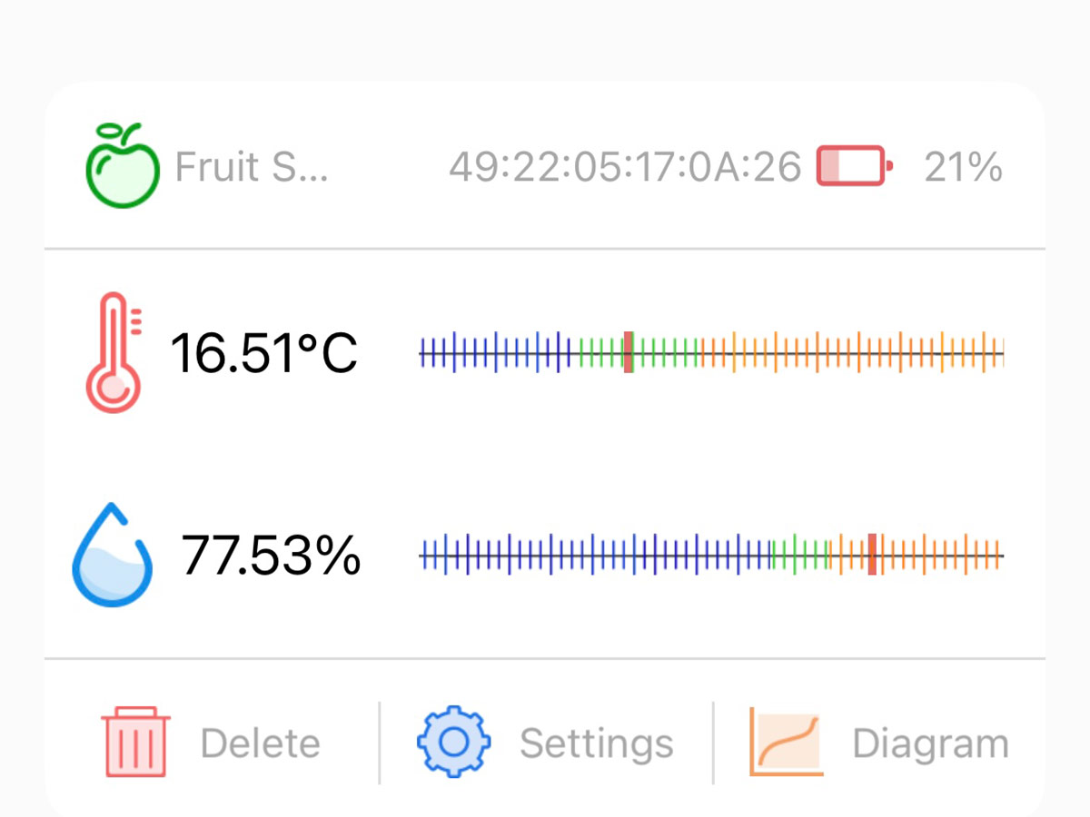Viewport: 1090px width, 817px height.
Task: Tap the 21% battery level text
Action: pos(964,167)
